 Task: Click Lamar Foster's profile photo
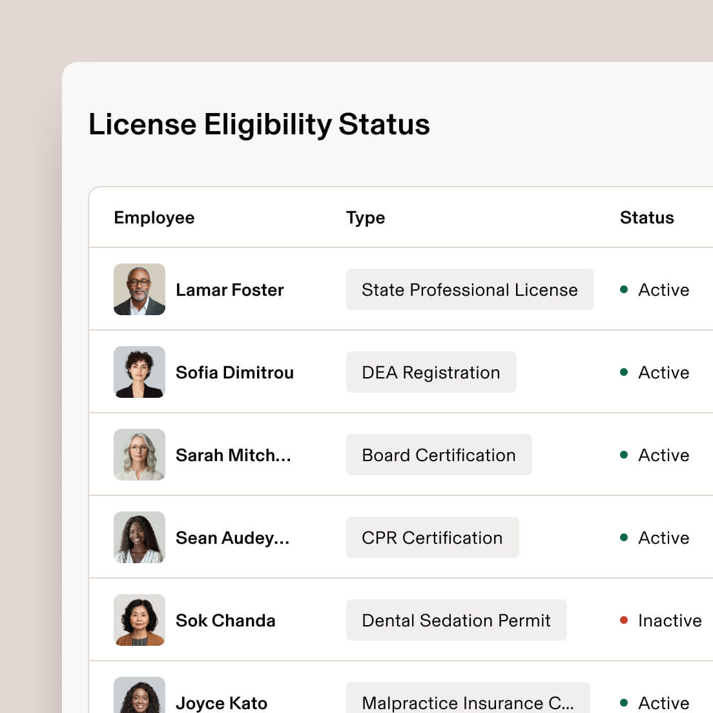click(139, 289)
